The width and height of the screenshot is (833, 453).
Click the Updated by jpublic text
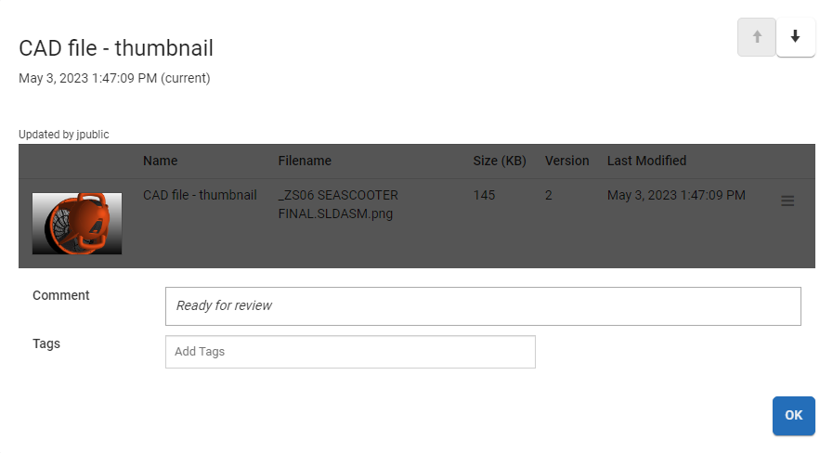point(64,135)
